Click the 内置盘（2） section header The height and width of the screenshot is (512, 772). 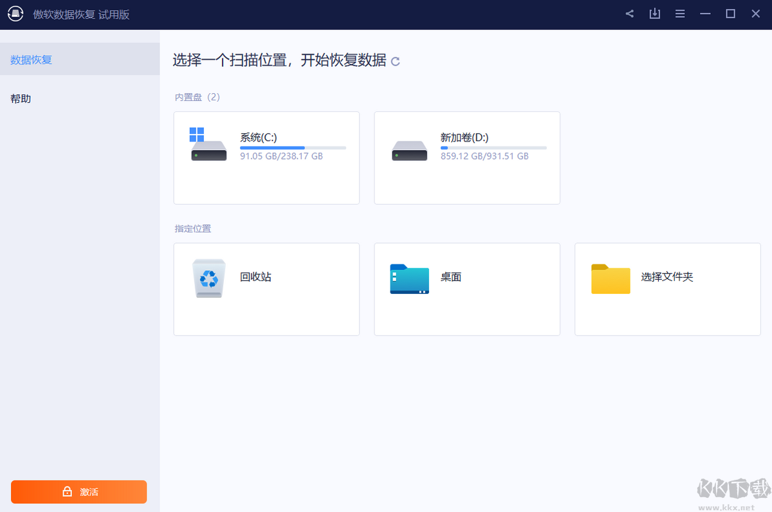click(198, 97)
